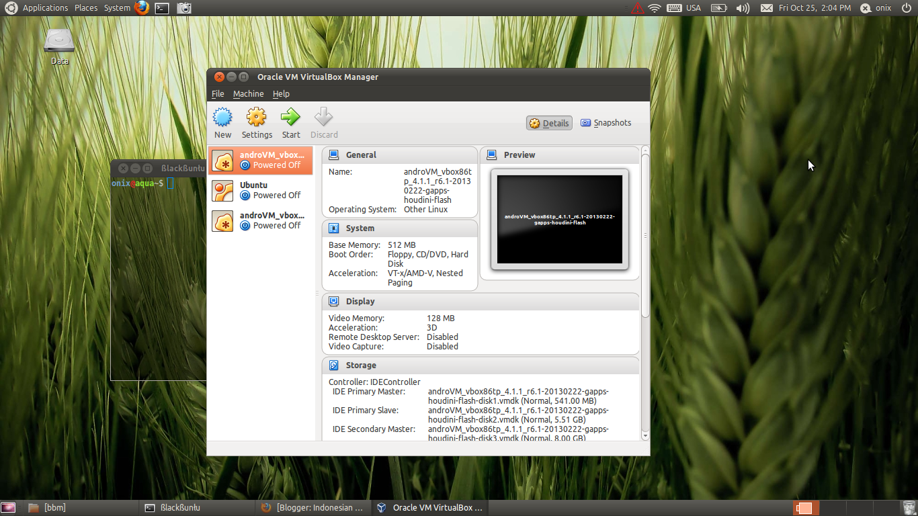Click the 'Controller: IDEController' text
Screen dimensions: 918x516
[x=374, y=382]
